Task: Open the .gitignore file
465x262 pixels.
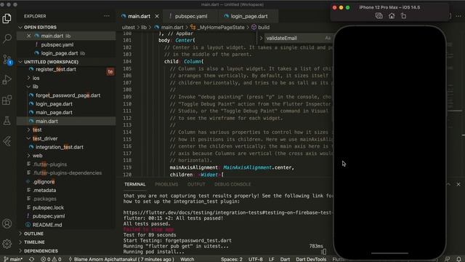Action: [x=44, y=182]
